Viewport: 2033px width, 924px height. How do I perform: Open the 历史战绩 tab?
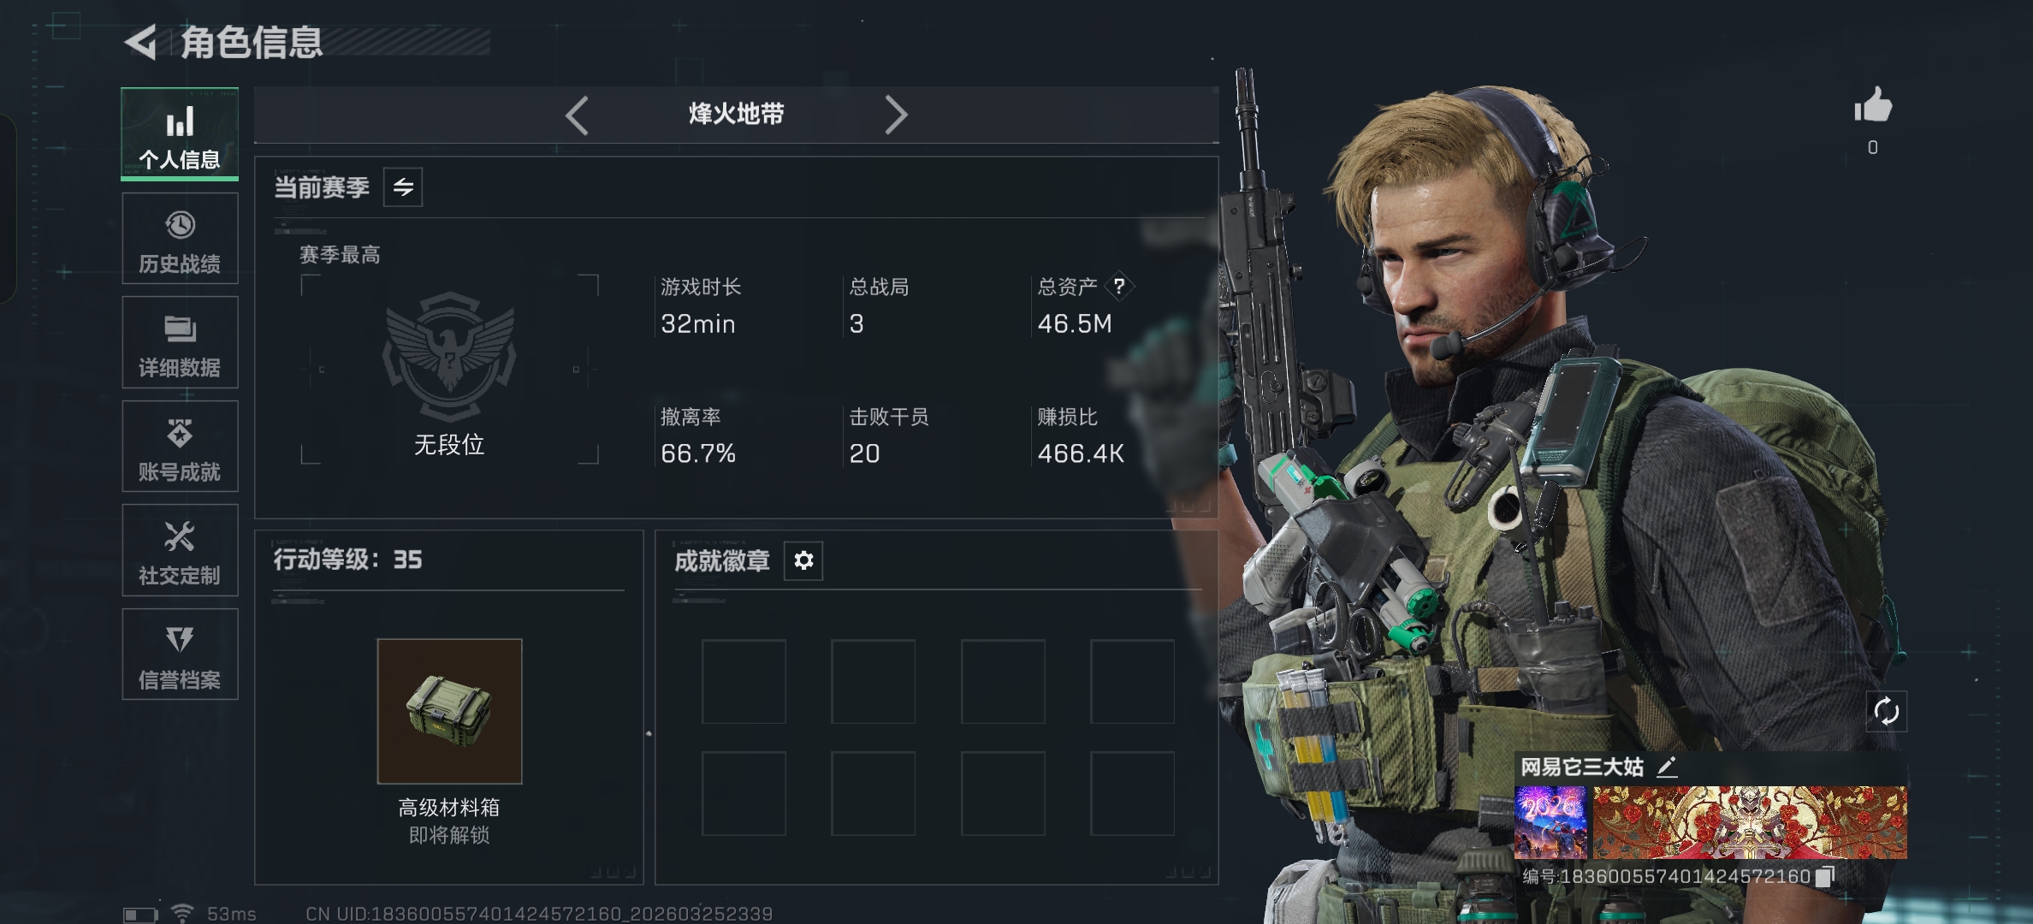pyautogui.click(x=180, y=239)
